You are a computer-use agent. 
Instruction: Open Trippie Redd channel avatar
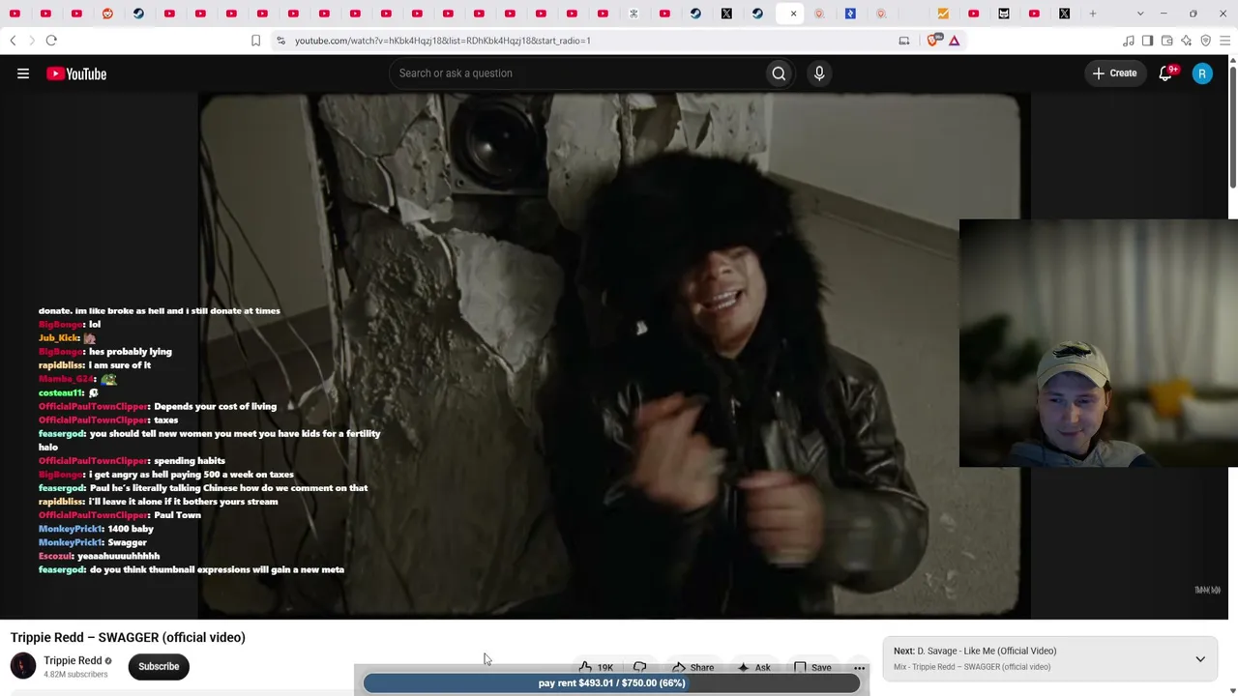(23, 666)
